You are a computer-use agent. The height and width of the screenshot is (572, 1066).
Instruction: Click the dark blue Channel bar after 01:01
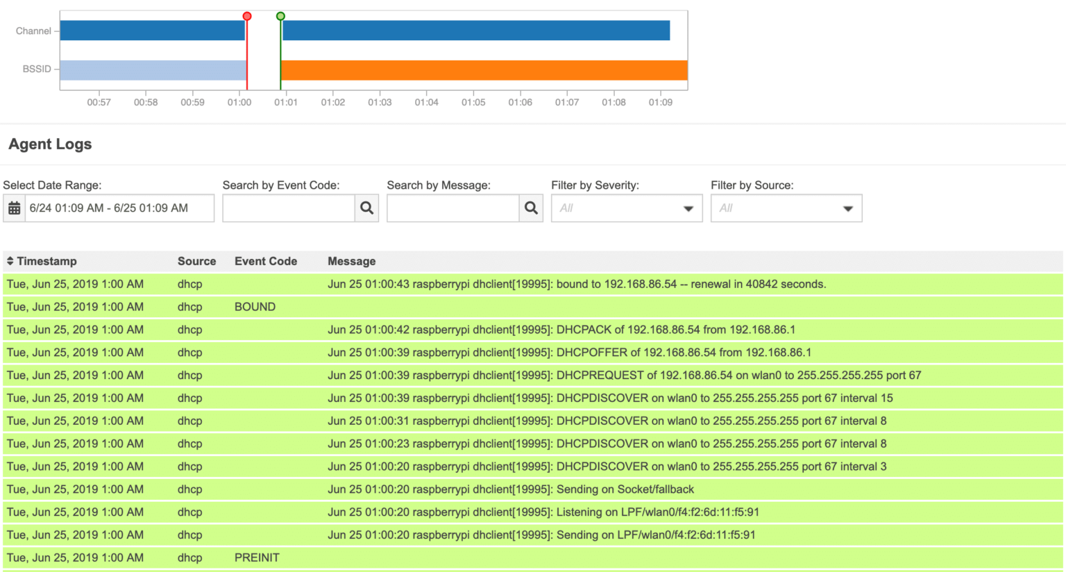(476, 31)
